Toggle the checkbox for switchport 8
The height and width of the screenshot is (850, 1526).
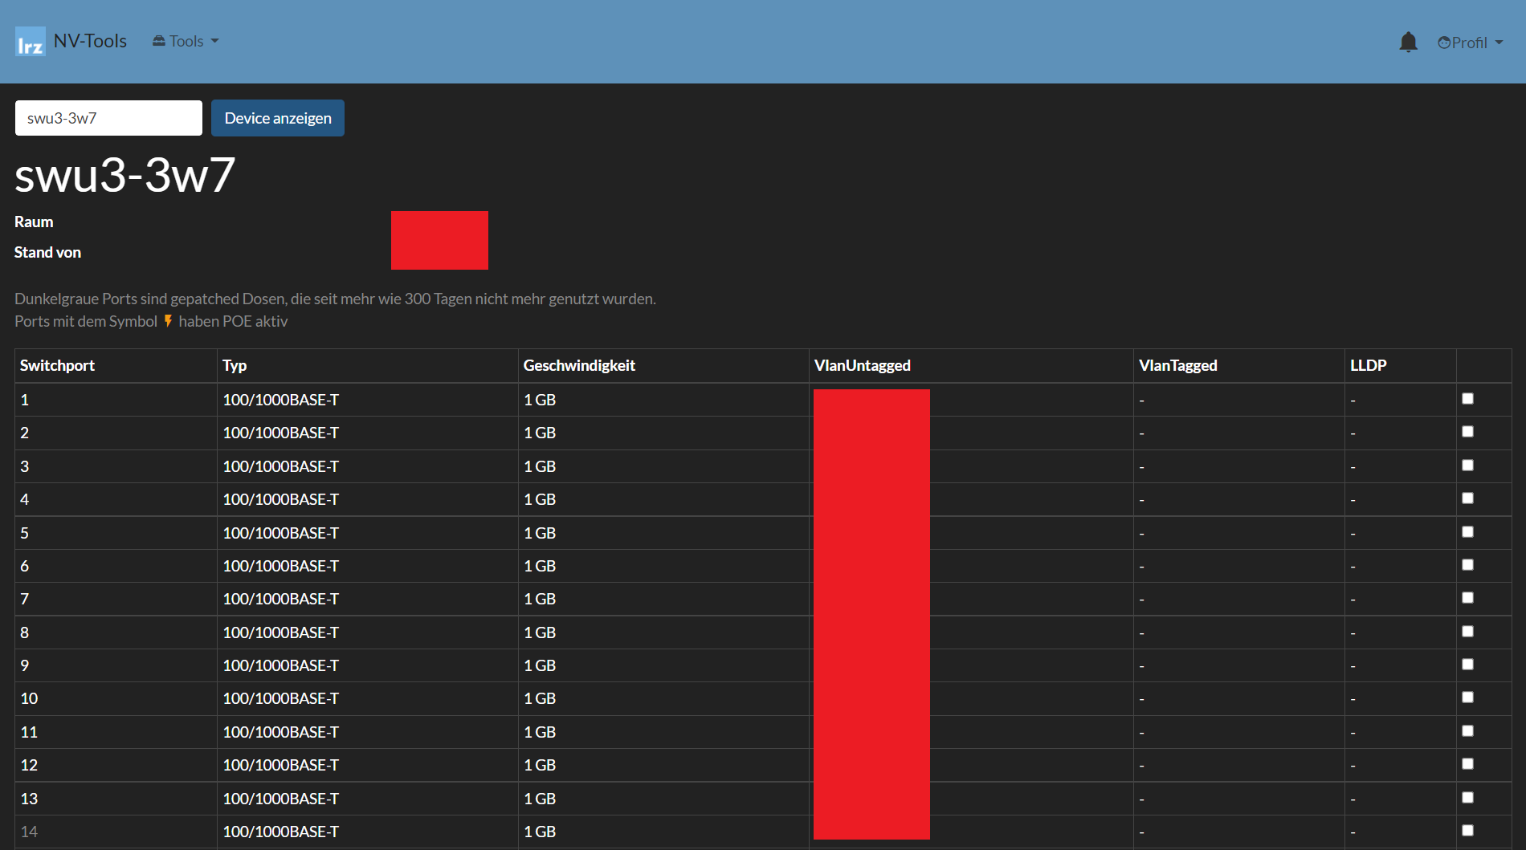pyautogui.click(x=1467, y=632)
